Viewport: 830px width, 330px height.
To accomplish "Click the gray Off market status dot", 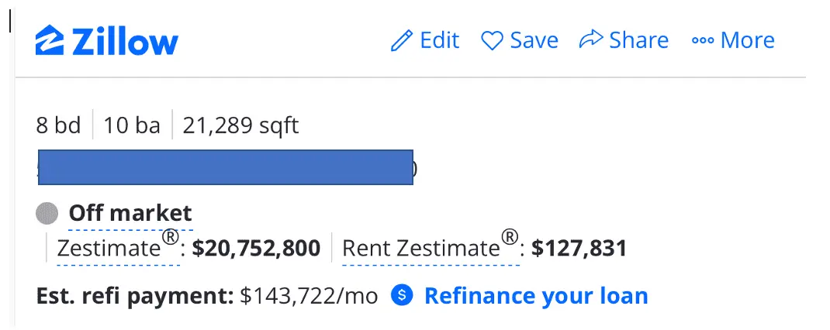I will [47, 212].
